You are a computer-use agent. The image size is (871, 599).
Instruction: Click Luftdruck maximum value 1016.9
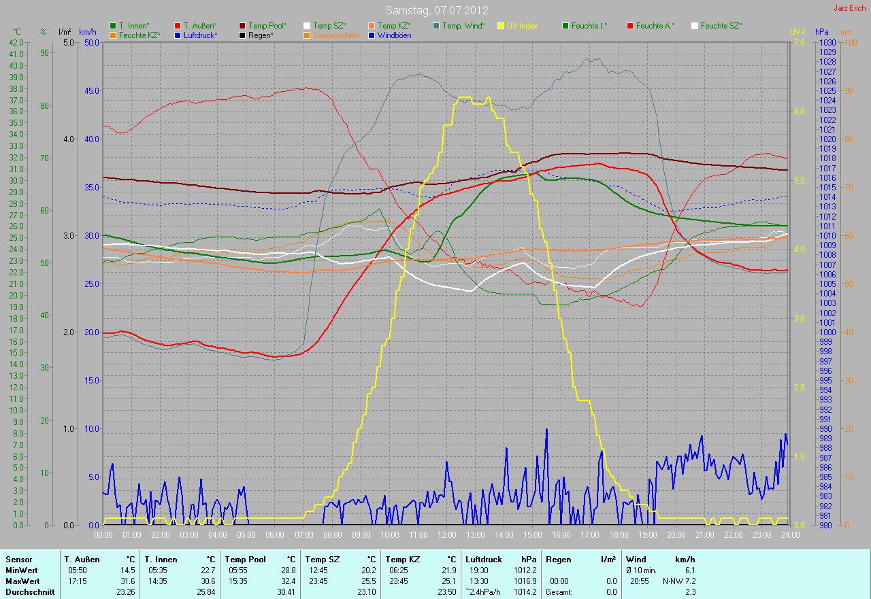click(525, 581)
